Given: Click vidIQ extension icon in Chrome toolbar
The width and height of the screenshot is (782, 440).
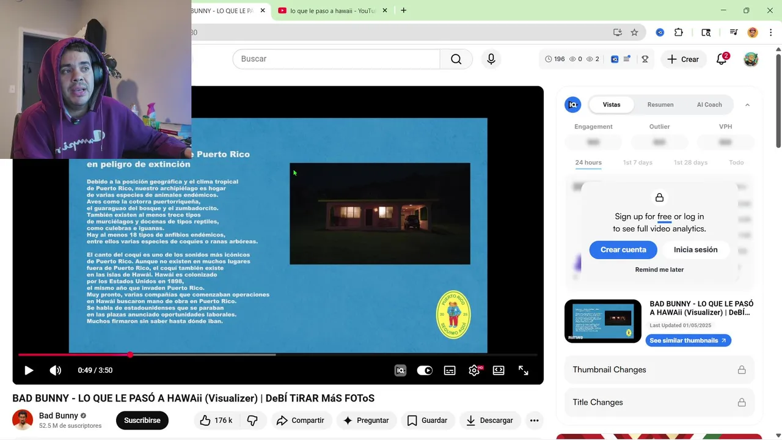Looking at the screenshot, I should (660, 32).
